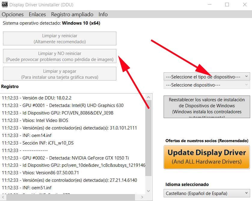Select log line INF: oem51.inf
Screen dimensions: 252x201
[x=27, y=188]
